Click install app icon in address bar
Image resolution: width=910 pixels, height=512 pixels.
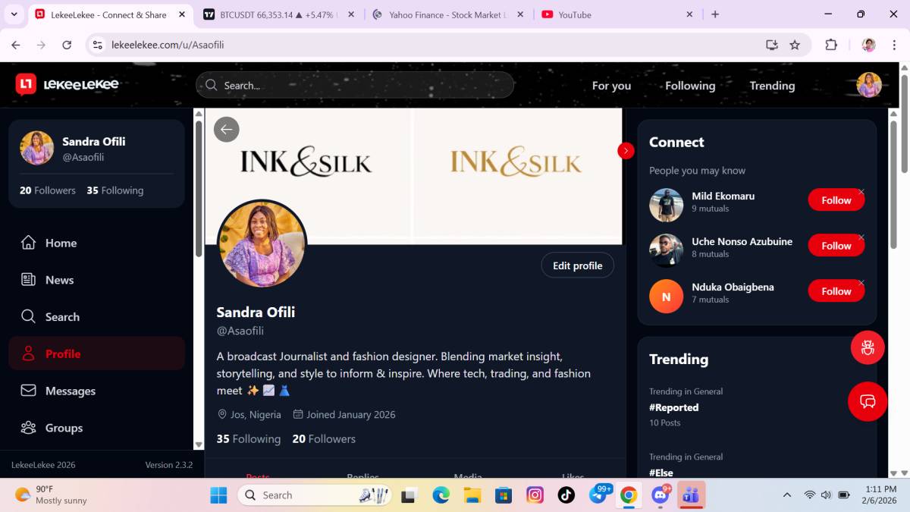(x=772, y=45)
